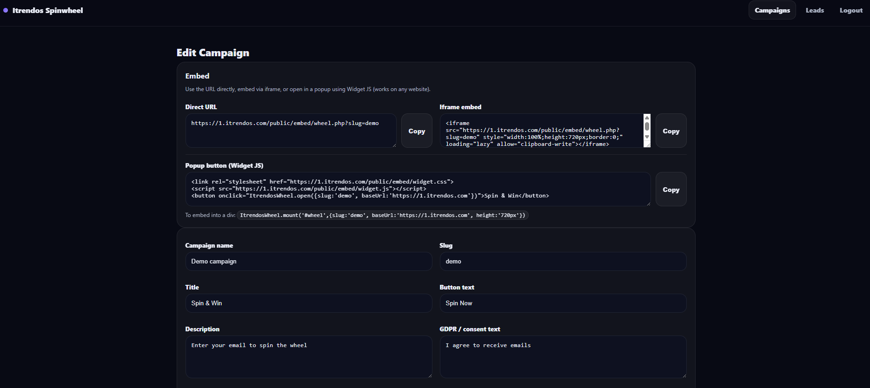The height and width of the screenshot is (388, 870).
Task: Copy the Direct URL
Action: click(417, 131)
